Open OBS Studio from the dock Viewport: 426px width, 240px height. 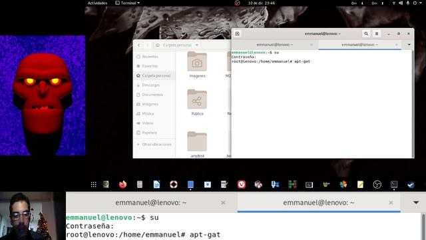pyautogui.click(x=377, y=185)
